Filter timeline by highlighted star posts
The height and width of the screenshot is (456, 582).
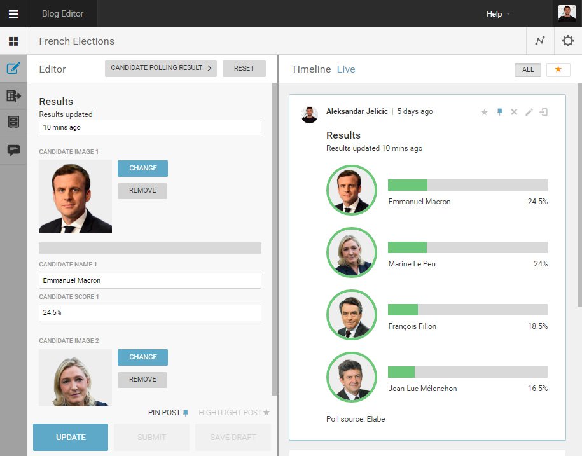(x=558, y=69)
